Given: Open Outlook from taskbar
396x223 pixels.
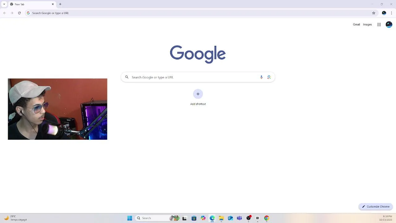Looking at the screenshot, I should 230,218.
